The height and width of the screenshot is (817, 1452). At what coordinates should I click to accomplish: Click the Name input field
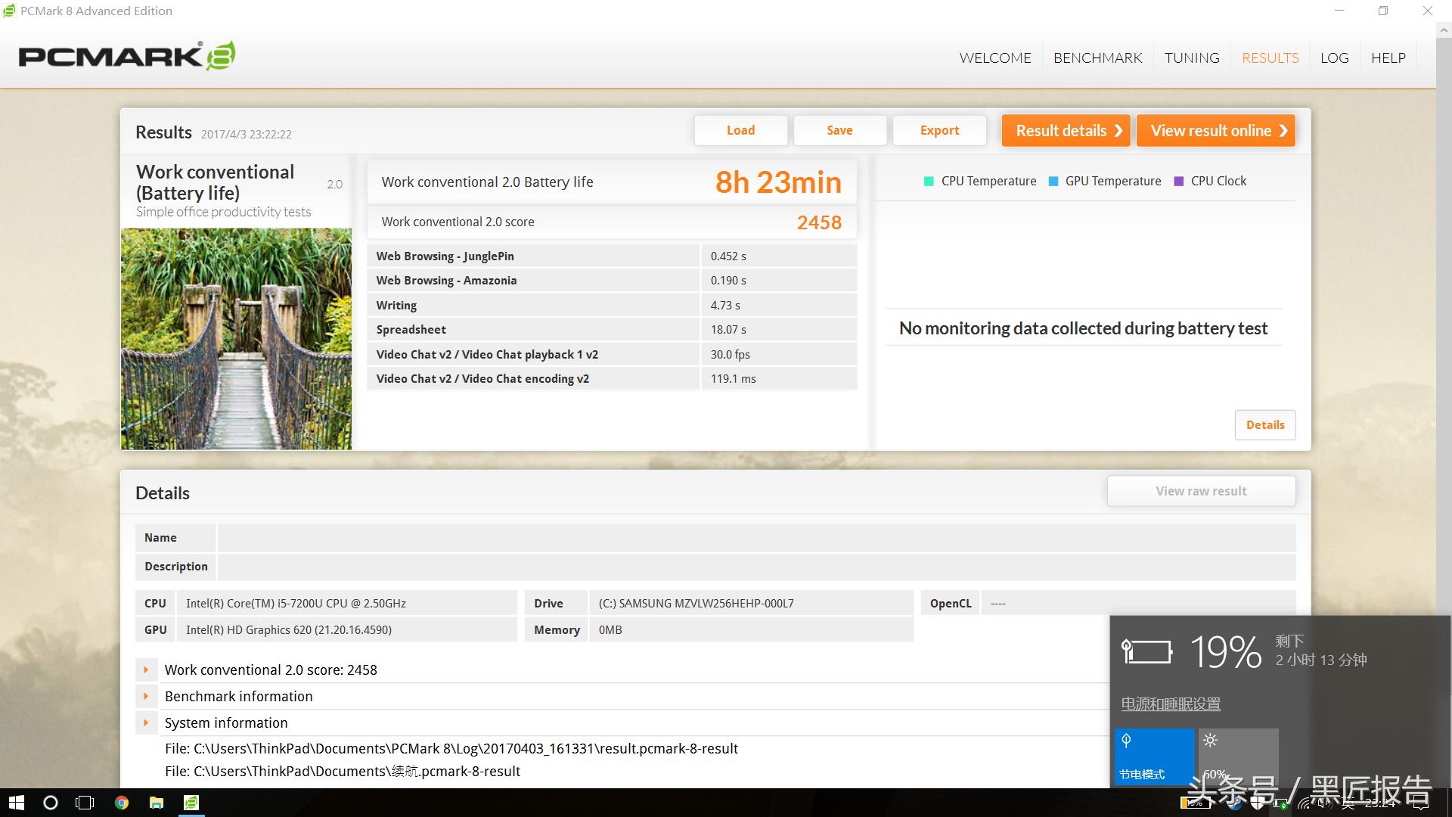coord(756,538)
